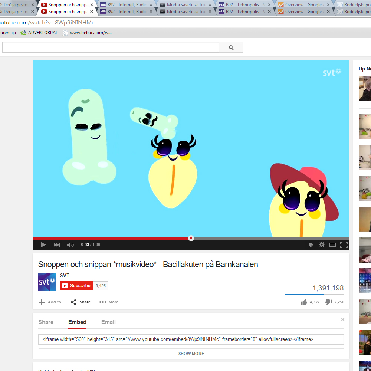Viewport: 371px width, 371px height.
Task: Switch to the Email tab
Action: click(108, 322)
